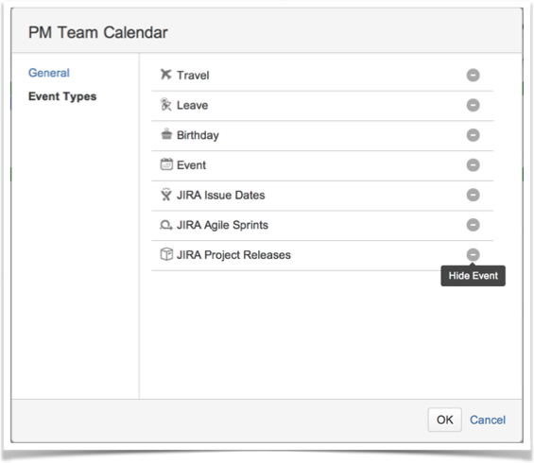Click the JIRA Agile Sprints icon
This screenshot has width=534, height=463.
(165, 225)
